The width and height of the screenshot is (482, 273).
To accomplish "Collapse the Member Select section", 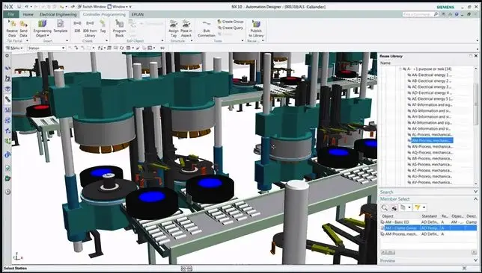I will point(475,199).
